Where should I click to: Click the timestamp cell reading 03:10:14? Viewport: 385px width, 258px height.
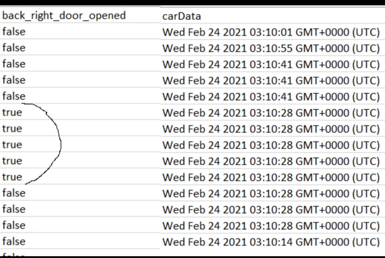pos(271,242)
